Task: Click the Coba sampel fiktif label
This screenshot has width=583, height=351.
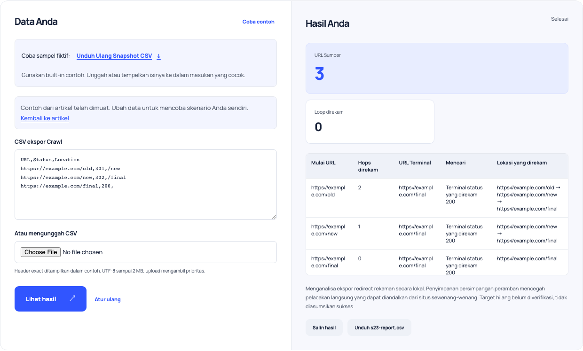Action: point(46,56)
